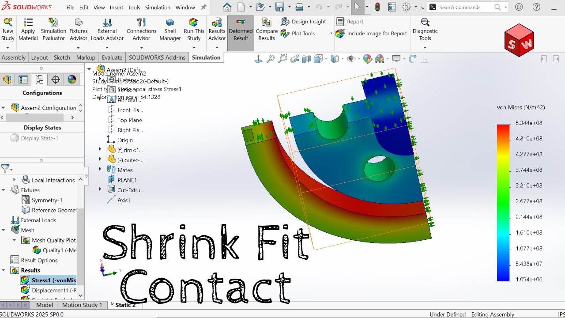Viewport: 565px width, 318px height.
Task: Toggle Hide/Show Items eye icon
Action: (351, 59)
